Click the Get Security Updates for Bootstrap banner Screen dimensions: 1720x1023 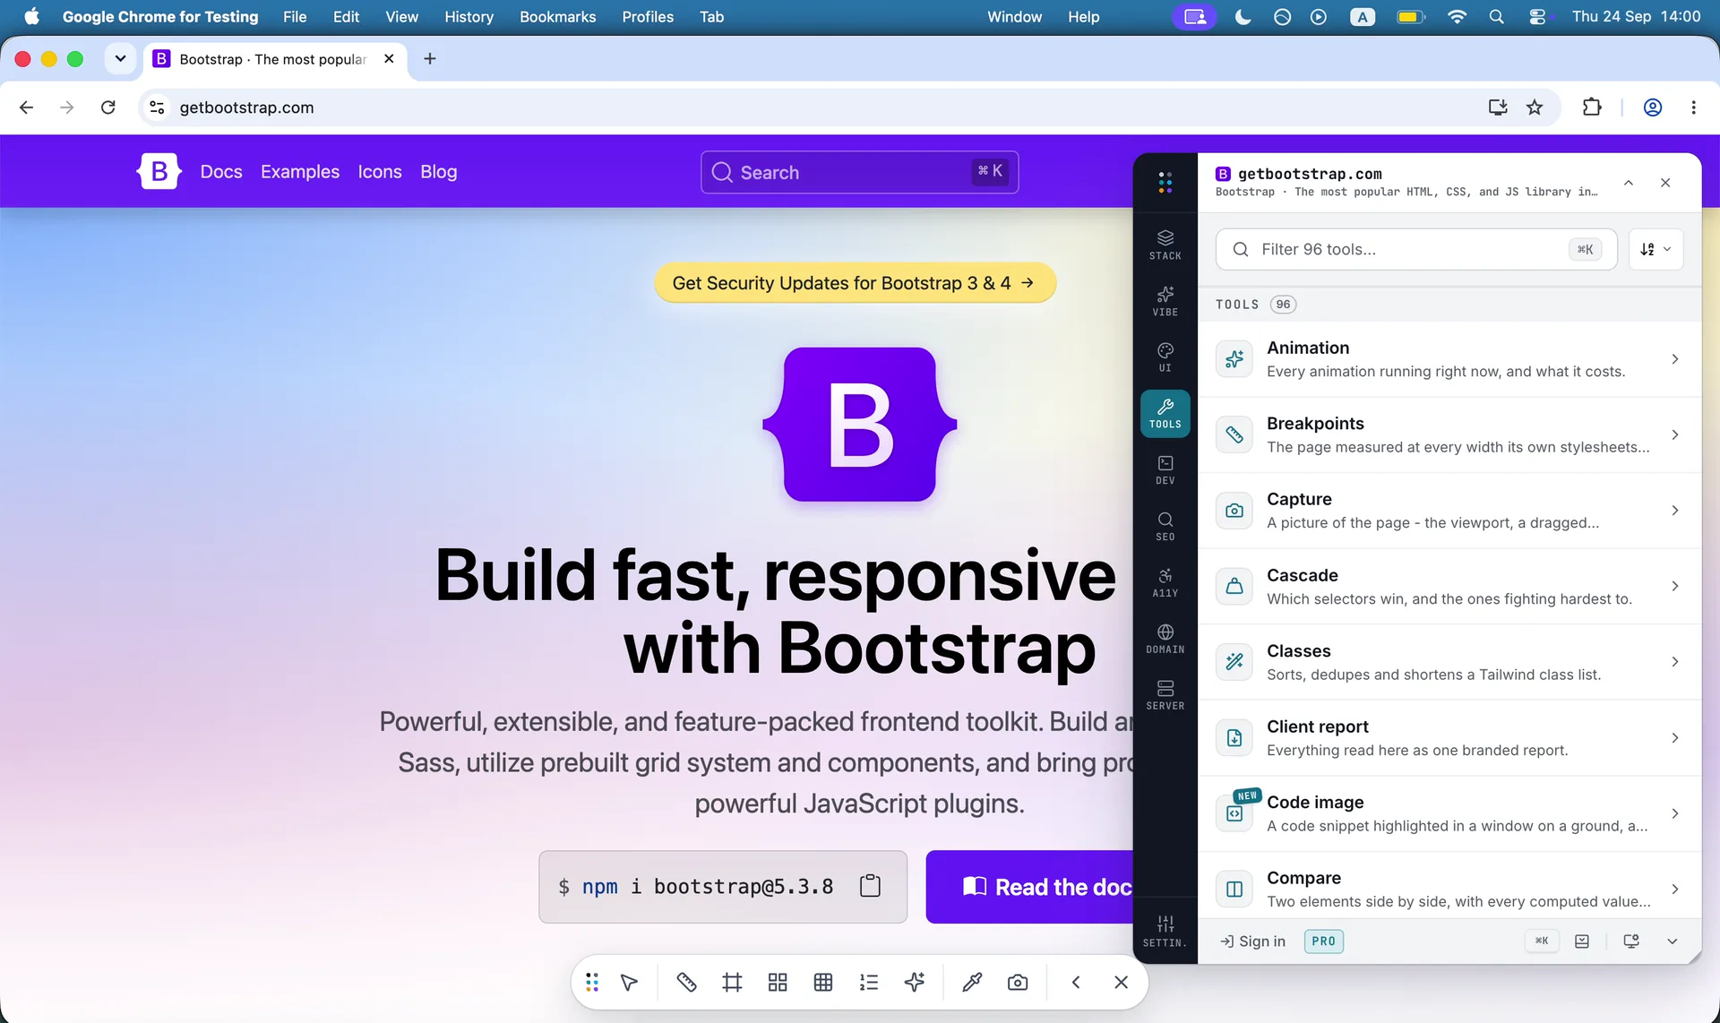pos(855,283)
